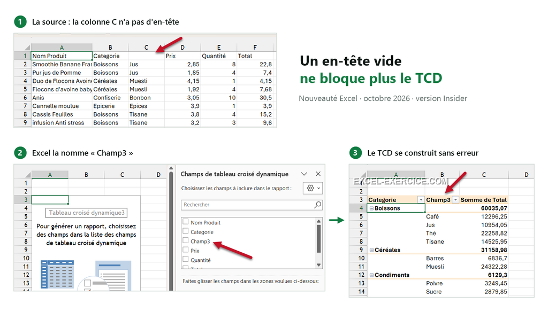The image size is (548, 311).
Task: Select the Prix header cell in source
Action: [x=182, y=56]
